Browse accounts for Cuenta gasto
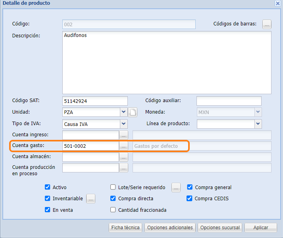 [x=124, y=146]
